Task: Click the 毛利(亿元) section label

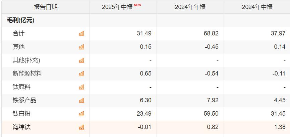Action: (x=21, y=20)
